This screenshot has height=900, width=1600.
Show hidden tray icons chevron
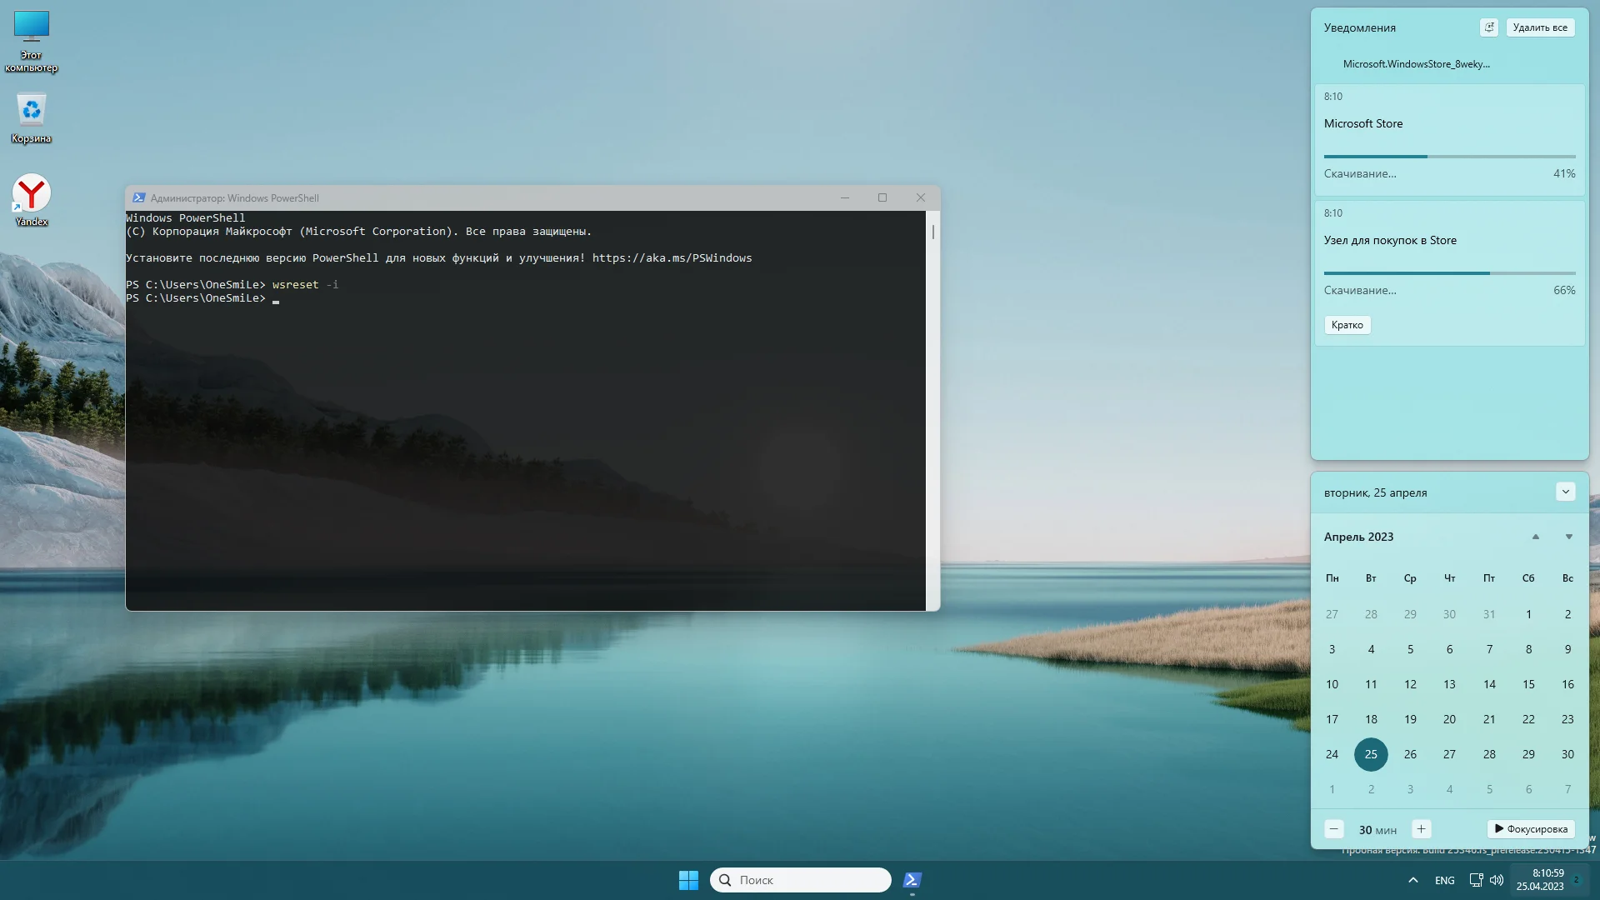pyautogui.click(x=1413, y=880)
